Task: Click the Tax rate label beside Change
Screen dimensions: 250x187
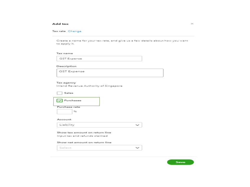Action: pyautogui.click(x=59, y=31)
